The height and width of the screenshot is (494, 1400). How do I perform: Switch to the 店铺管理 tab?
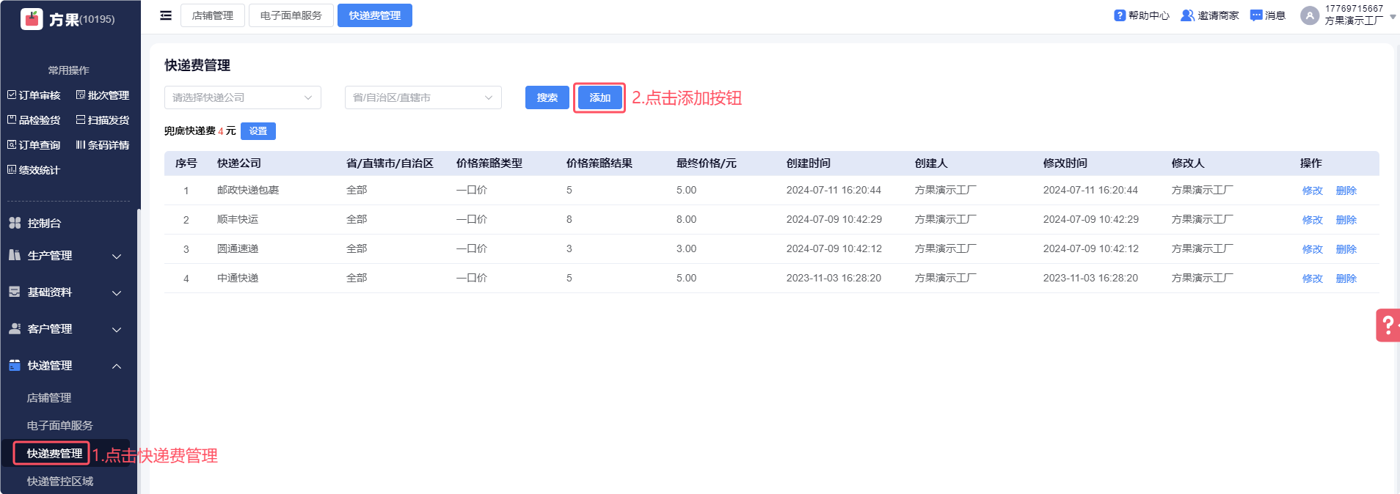[212, 15]
